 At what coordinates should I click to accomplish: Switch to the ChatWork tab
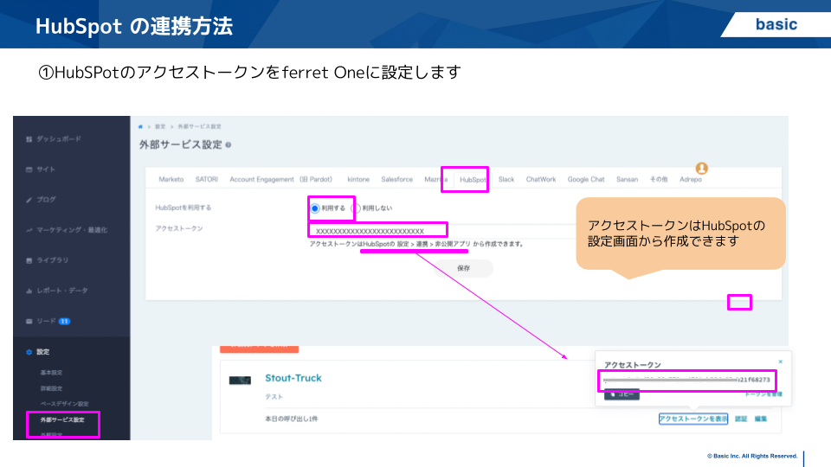tap(541, 180)
